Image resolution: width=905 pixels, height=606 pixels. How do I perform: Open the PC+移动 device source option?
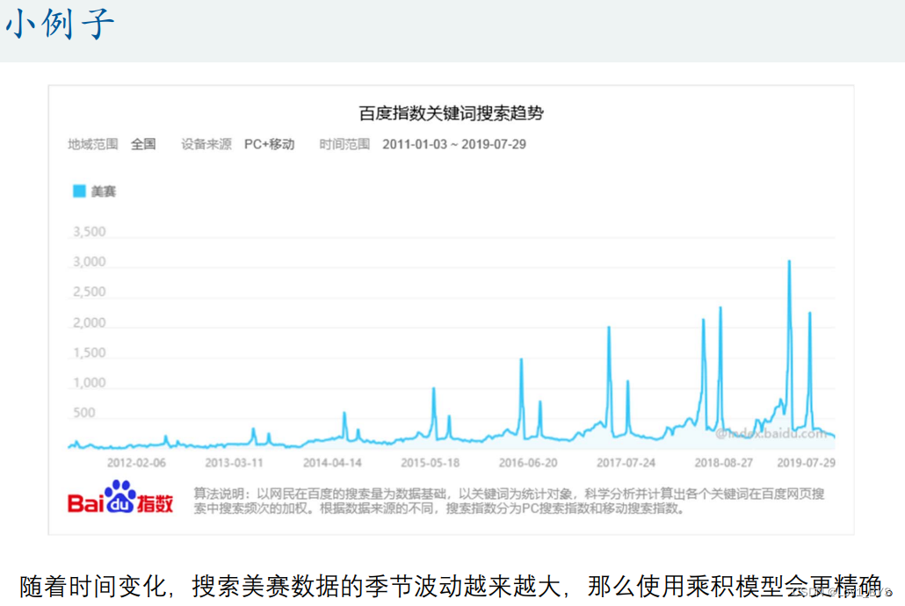point(269,144)
